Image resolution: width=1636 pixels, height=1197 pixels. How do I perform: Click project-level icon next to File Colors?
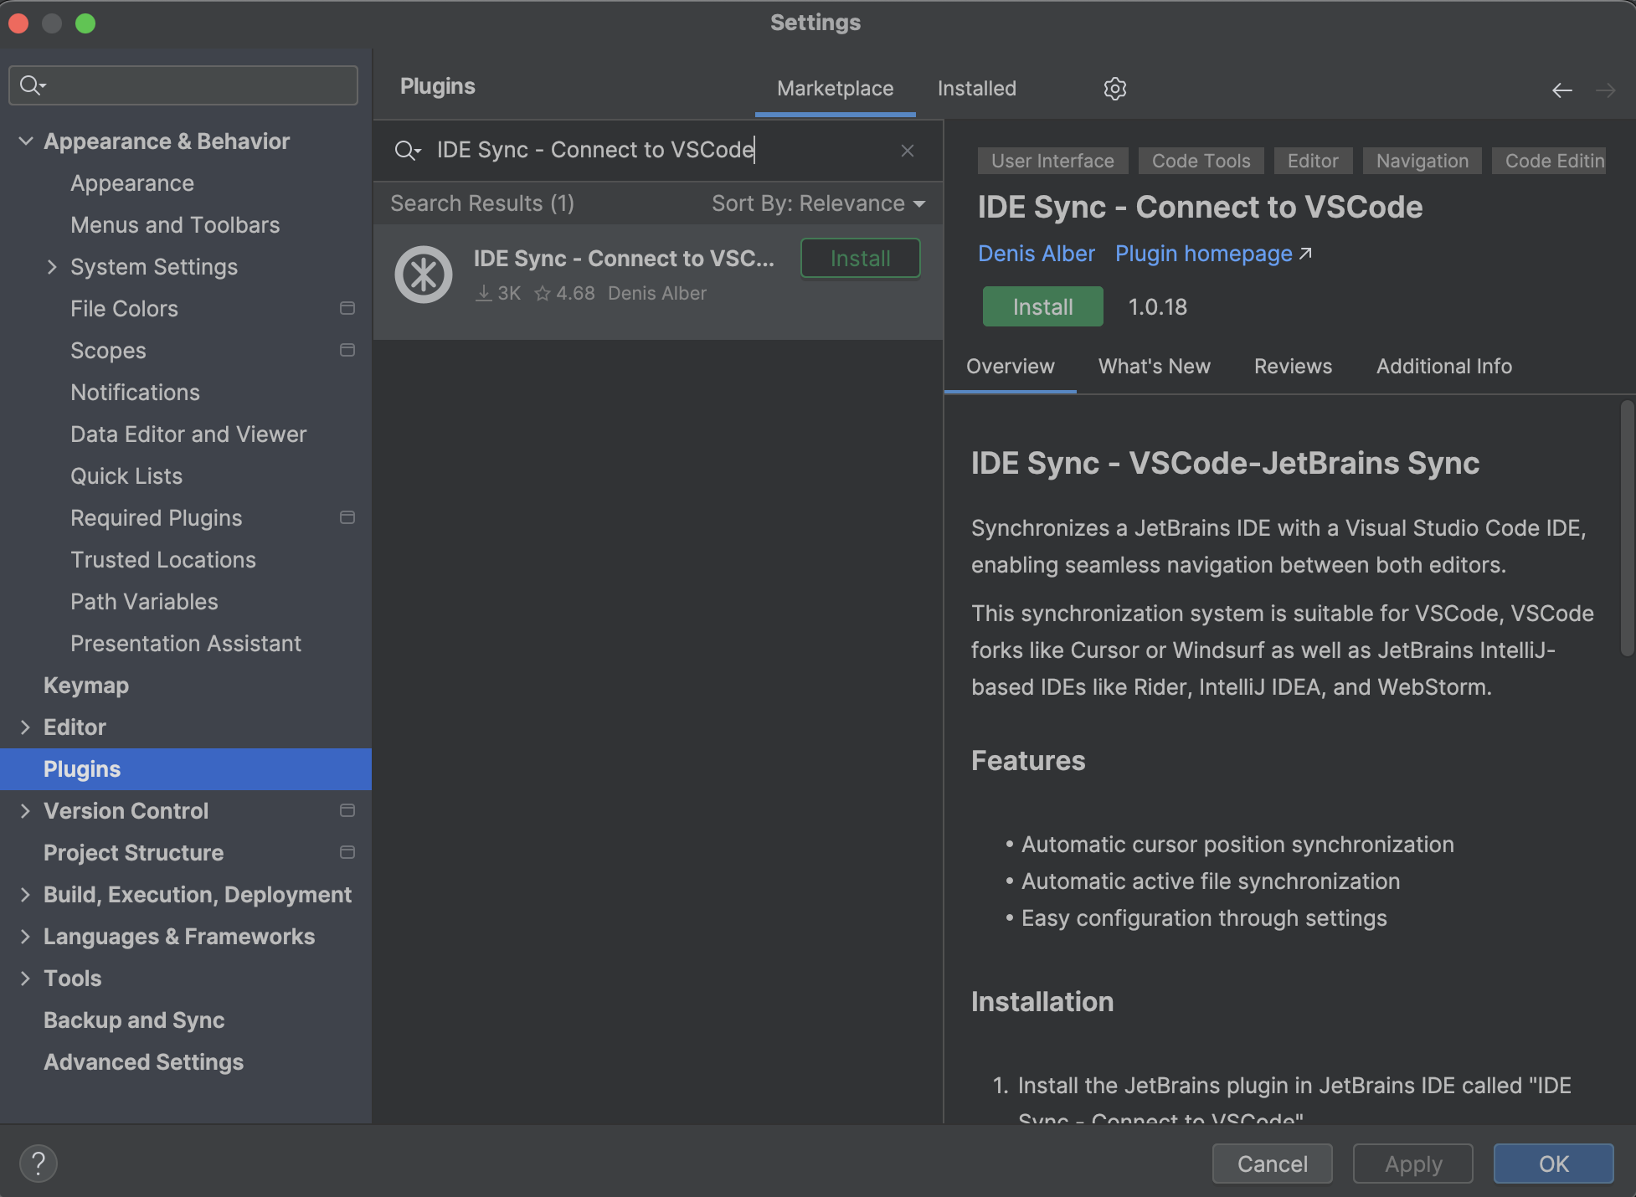347,308
